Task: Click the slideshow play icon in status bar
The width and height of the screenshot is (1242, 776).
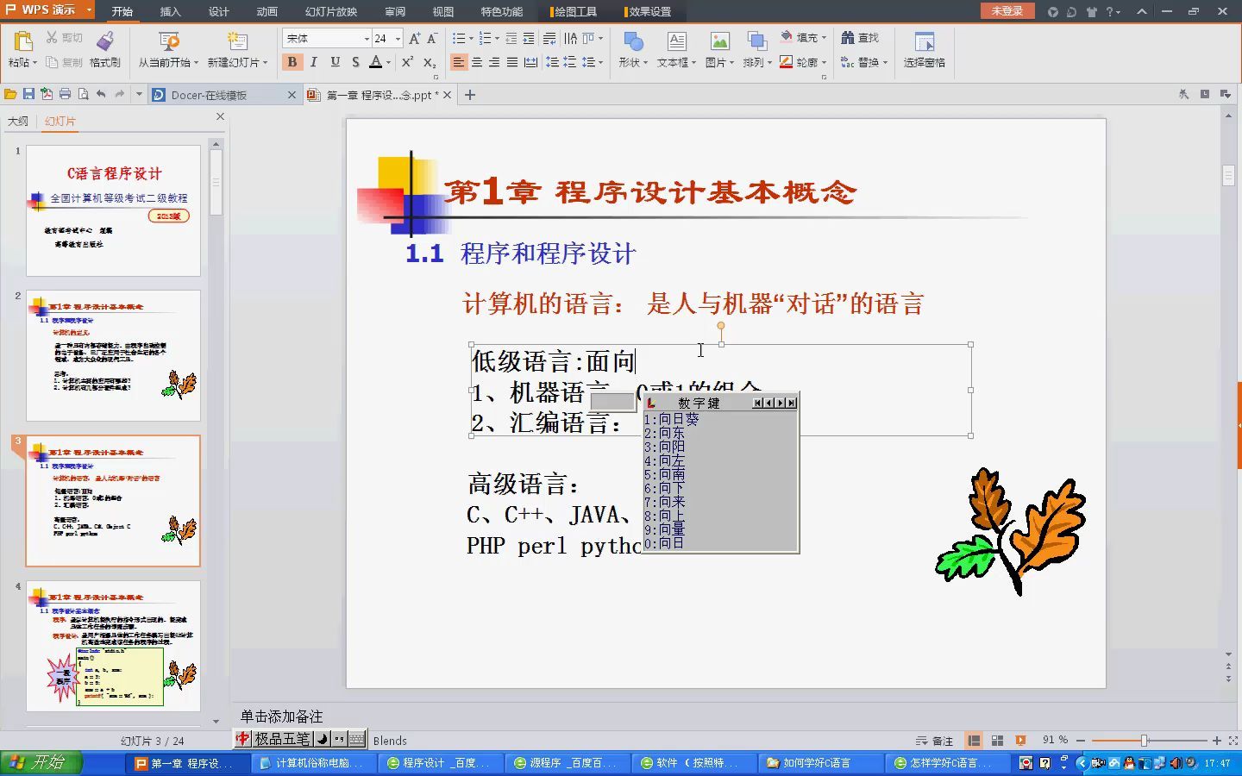Action: click(1021, 741)
